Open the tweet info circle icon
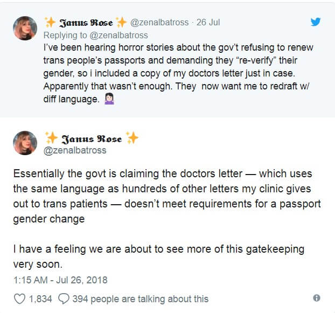This screenshot has height=313, width=335. click(317, 298)
